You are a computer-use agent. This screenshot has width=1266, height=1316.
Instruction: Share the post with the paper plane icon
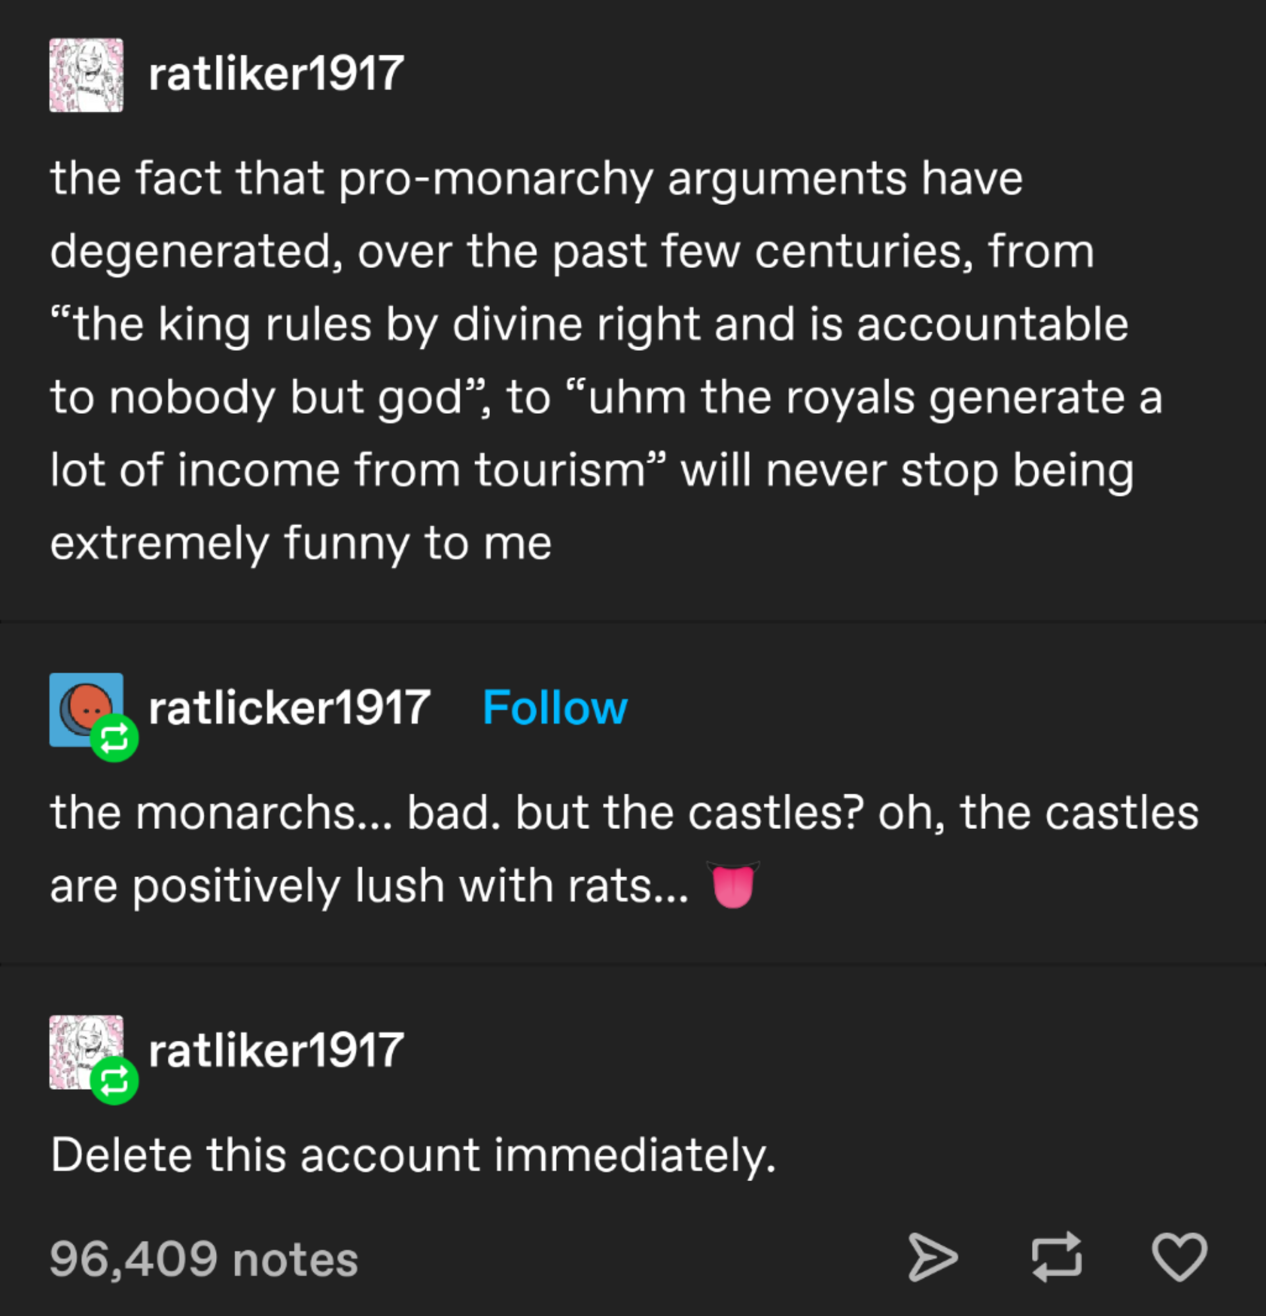[x=933, y=1257]
